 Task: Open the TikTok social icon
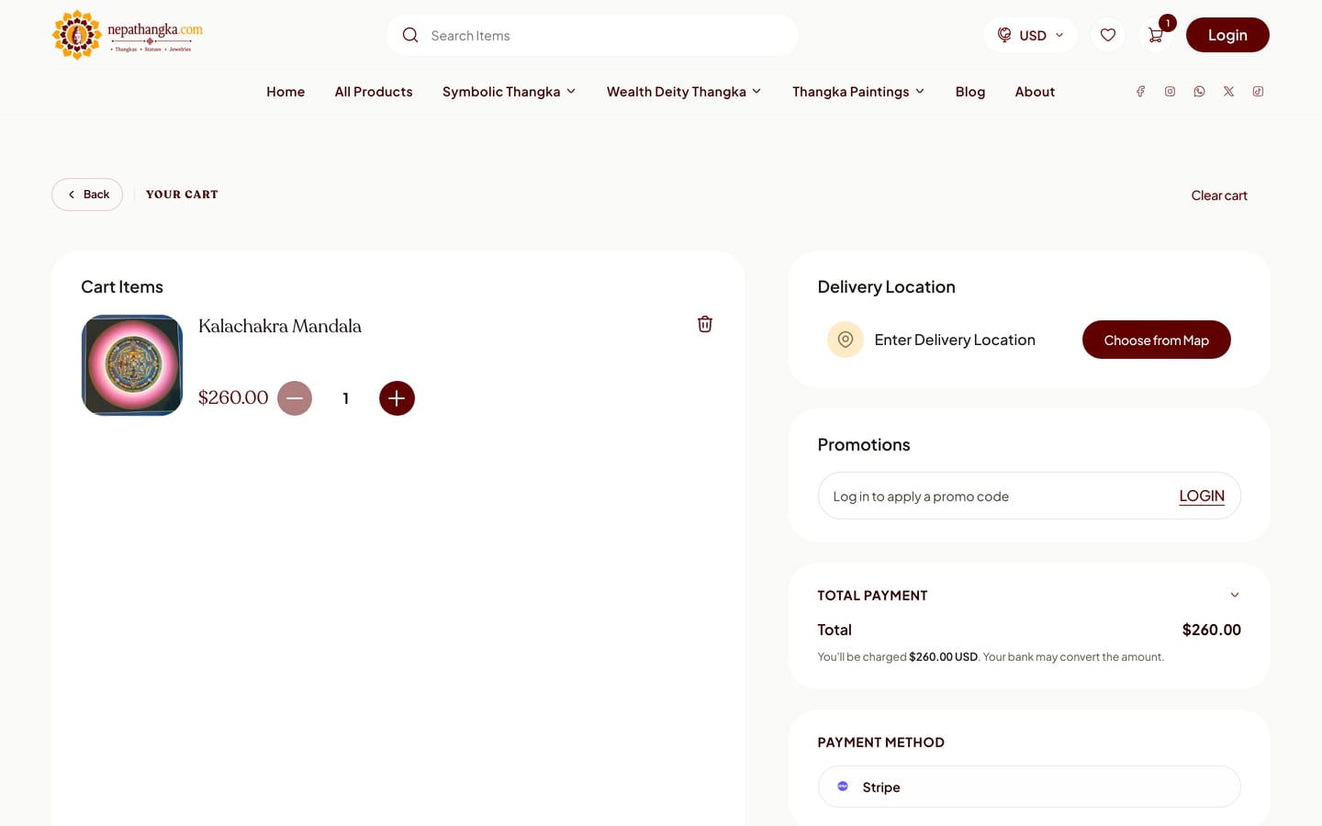[x=1258, y=91]
